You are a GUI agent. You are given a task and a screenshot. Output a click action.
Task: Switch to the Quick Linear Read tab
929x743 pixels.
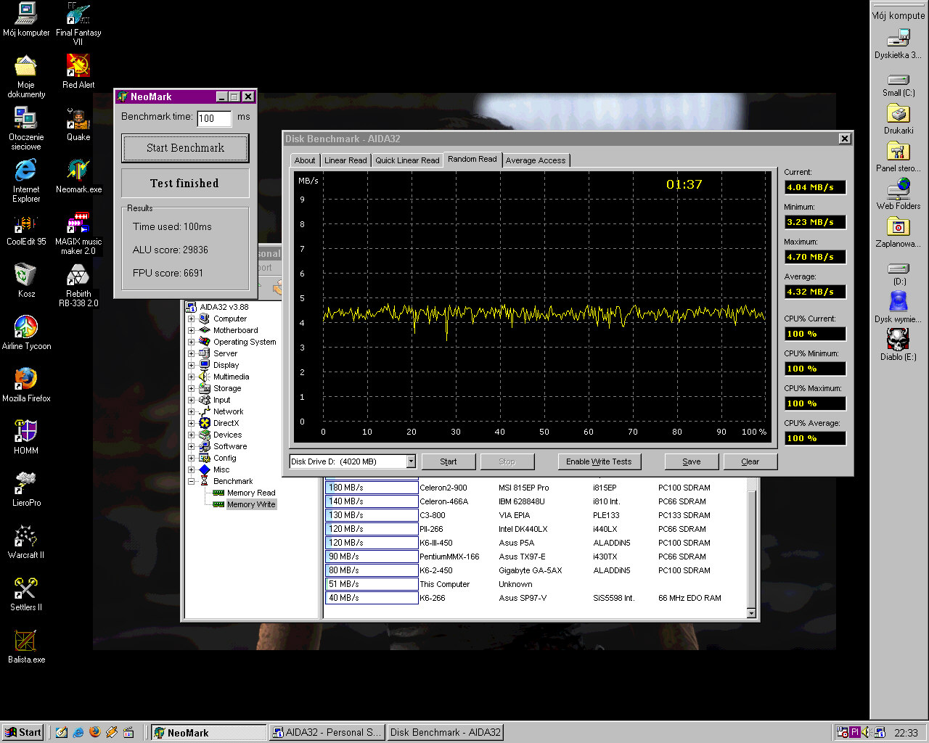pos(407,160)
